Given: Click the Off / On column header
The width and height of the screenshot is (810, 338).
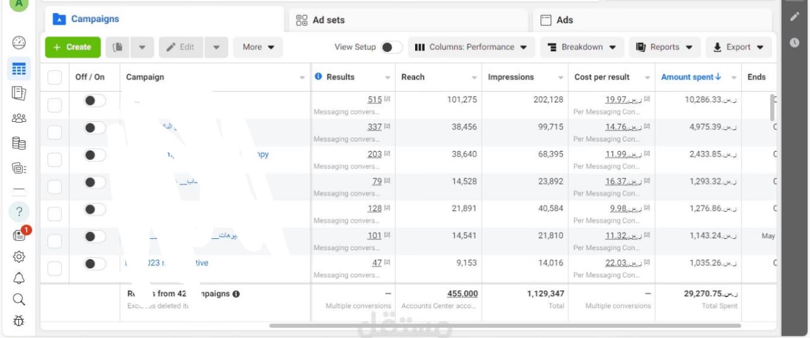Looking at the screenshot, I should tap(90, 77).
